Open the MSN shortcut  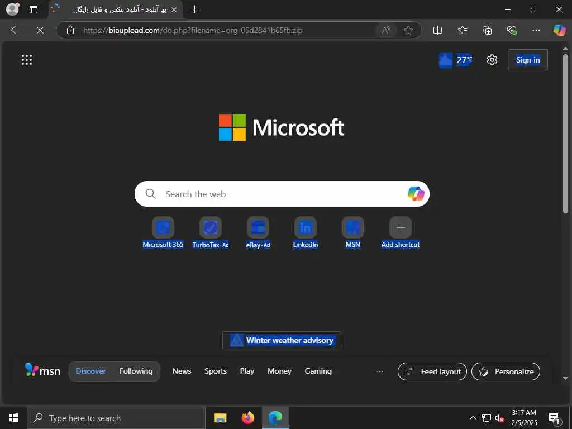coord(353,232)
